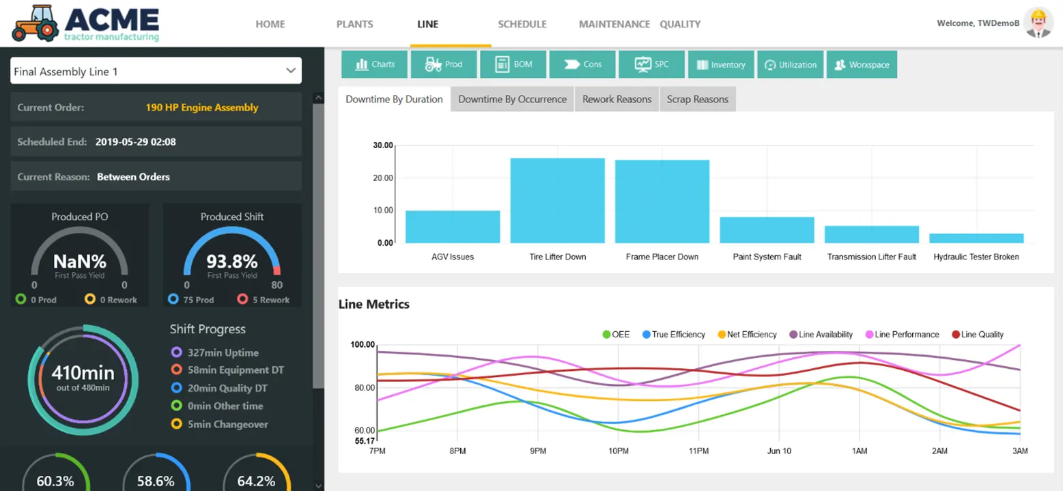Click the Shift Progress heading
The image size is (1063, 491).
(208, 329)
